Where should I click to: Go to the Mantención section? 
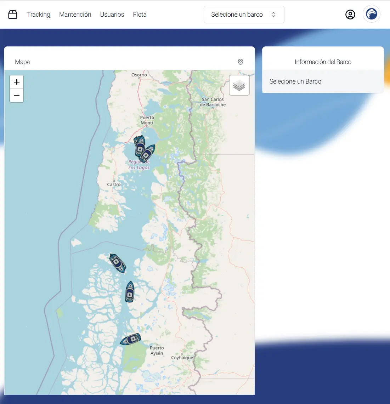pyautogui.click(x=75, y=15)
